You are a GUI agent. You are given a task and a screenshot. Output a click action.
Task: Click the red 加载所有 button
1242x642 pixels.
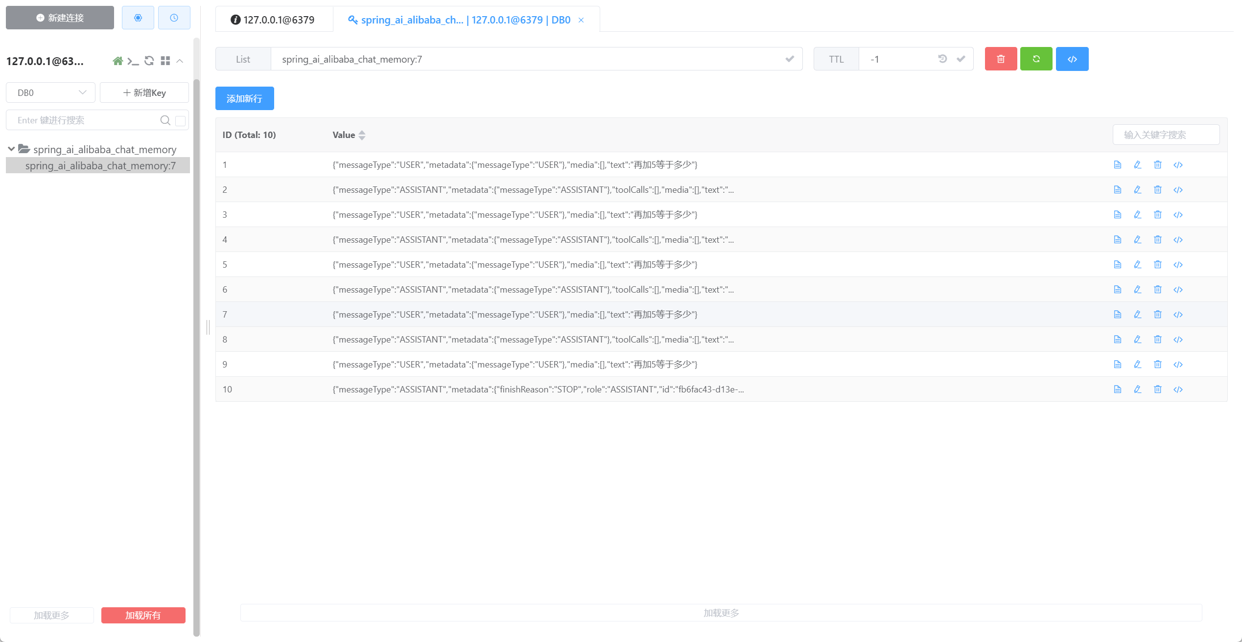[x=143, y=615]
